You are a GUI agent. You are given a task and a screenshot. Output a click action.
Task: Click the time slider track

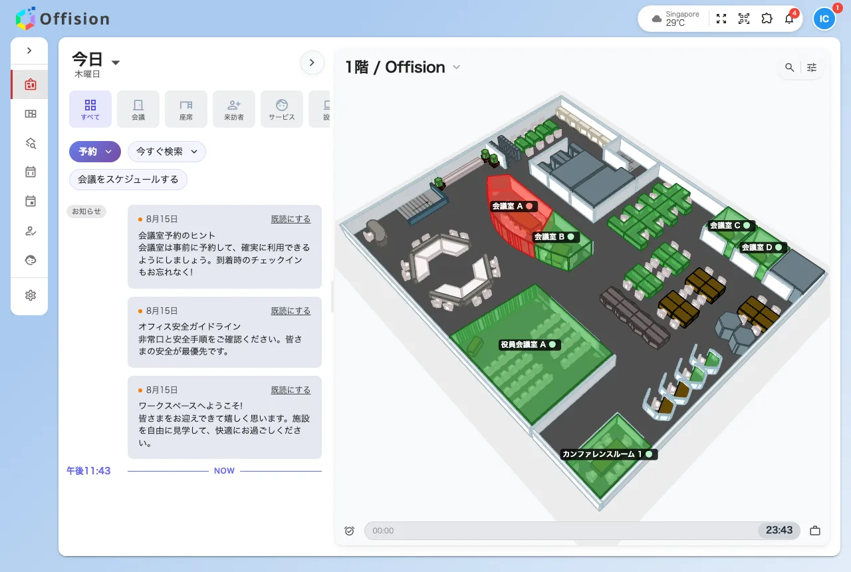click(582, 531)
